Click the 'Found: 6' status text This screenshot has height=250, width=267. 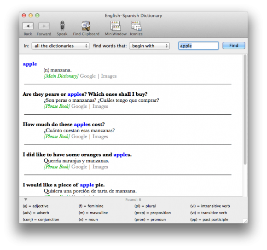(x=133, y=200)
